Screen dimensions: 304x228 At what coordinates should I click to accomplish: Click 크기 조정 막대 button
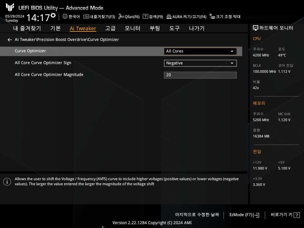pos(225,17)
